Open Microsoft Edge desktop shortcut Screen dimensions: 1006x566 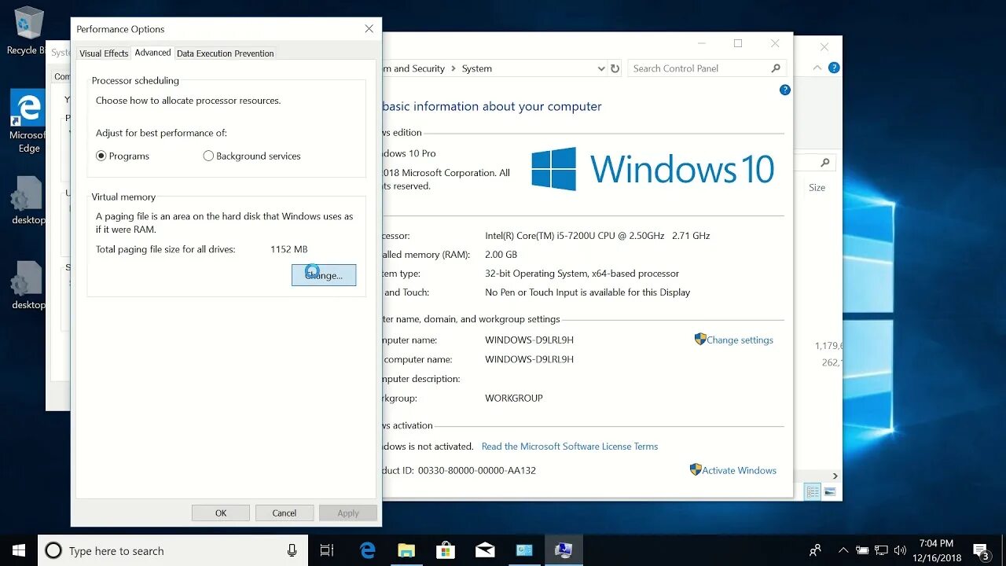click(28, 120)
